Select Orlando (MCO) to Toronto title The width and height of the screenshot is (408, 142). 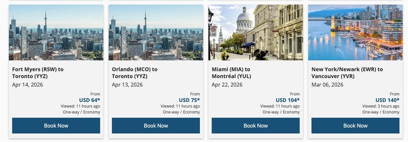tap(135, 73)
